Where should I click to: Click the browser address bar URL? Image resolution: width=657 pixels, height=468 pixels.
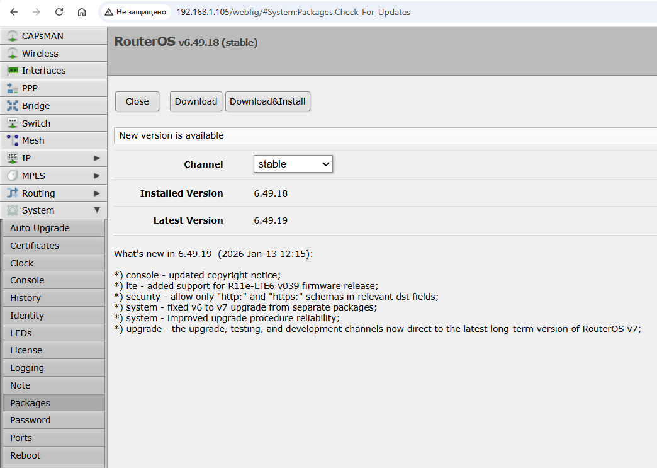click(x=293, y=12)
